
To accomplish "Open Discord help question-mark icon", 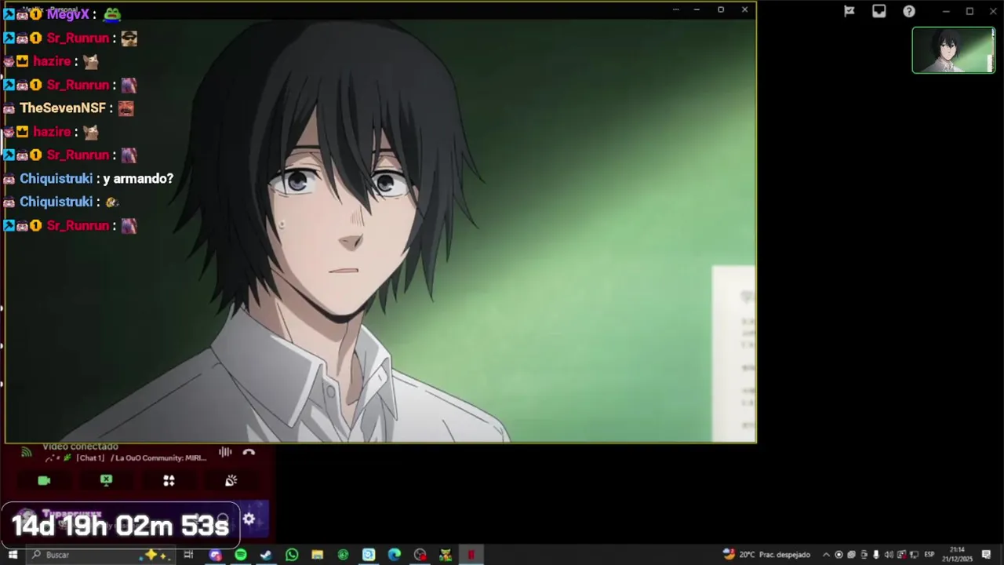I will [x=908, y=11].
